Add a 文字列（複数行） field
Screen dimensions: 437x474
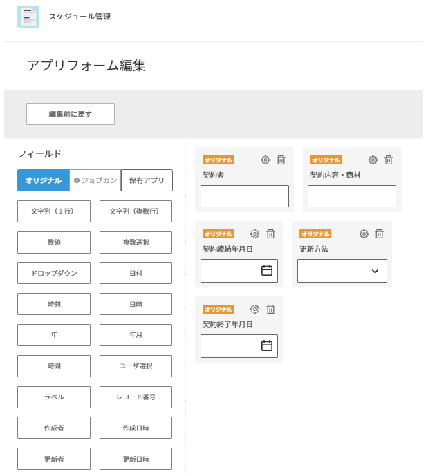[136, 211]
